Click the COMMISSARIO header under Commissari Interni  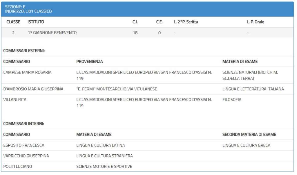click(17, 135)
